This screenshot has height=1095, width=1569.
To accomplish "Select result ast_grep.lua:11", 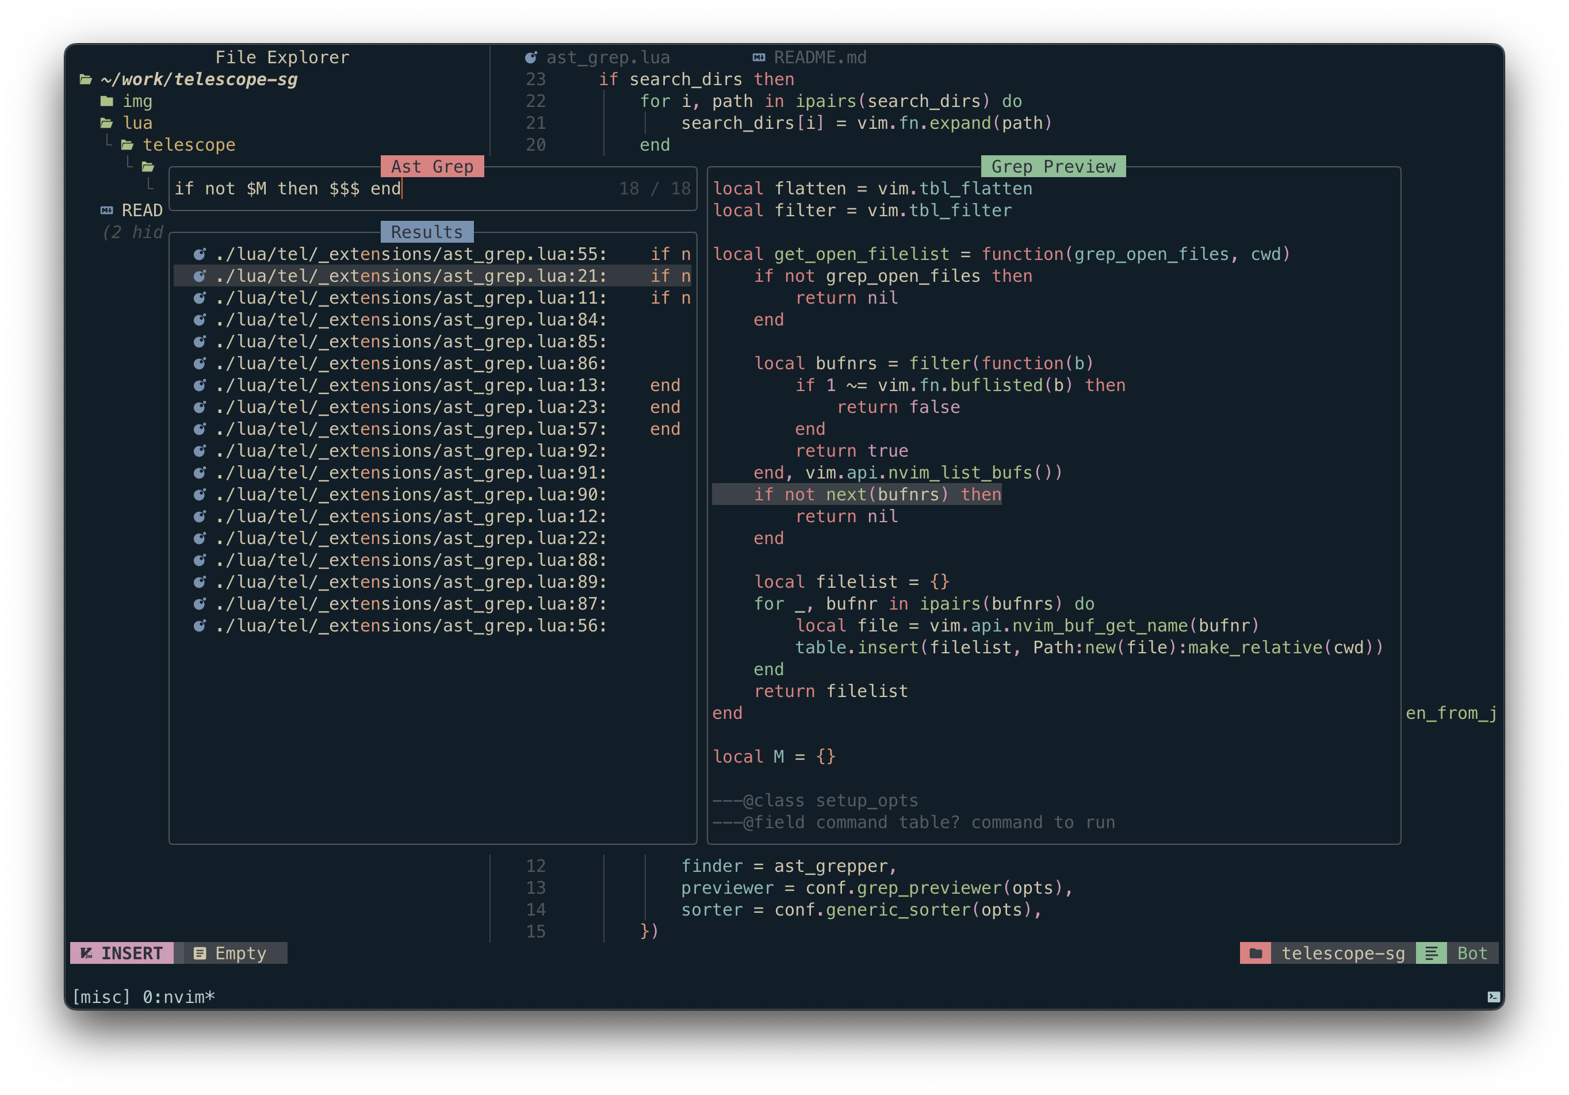I will (x=410, y=298).
